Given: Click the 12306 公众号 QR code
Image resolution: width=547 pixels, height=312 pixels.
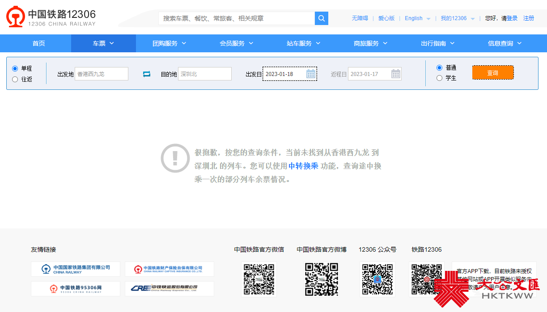Looking at the screenshot, I should click(x=377, y=279).
